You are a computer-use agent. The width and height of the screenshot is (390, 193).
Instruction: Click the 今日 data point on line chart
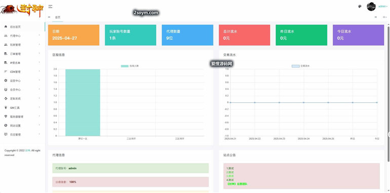coord(377,102)
